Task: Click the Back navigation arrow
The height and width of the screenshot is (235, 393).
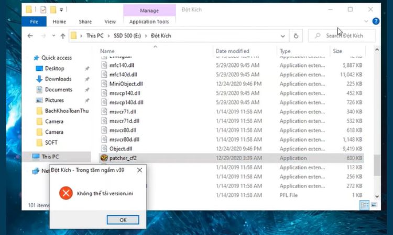Action: click(30, 36)
